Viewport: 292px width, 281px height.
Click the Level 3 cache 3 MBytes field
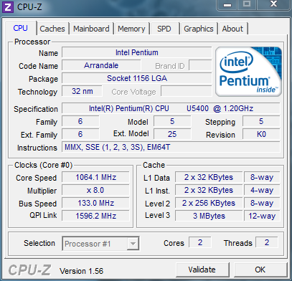click(209, 216)
